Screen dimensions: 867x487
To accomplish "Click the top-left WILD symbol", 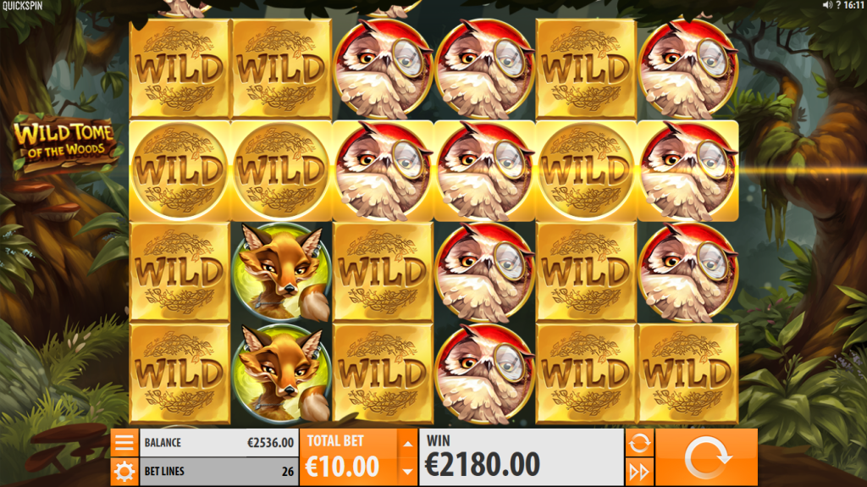I will click(x=179, y=69).
